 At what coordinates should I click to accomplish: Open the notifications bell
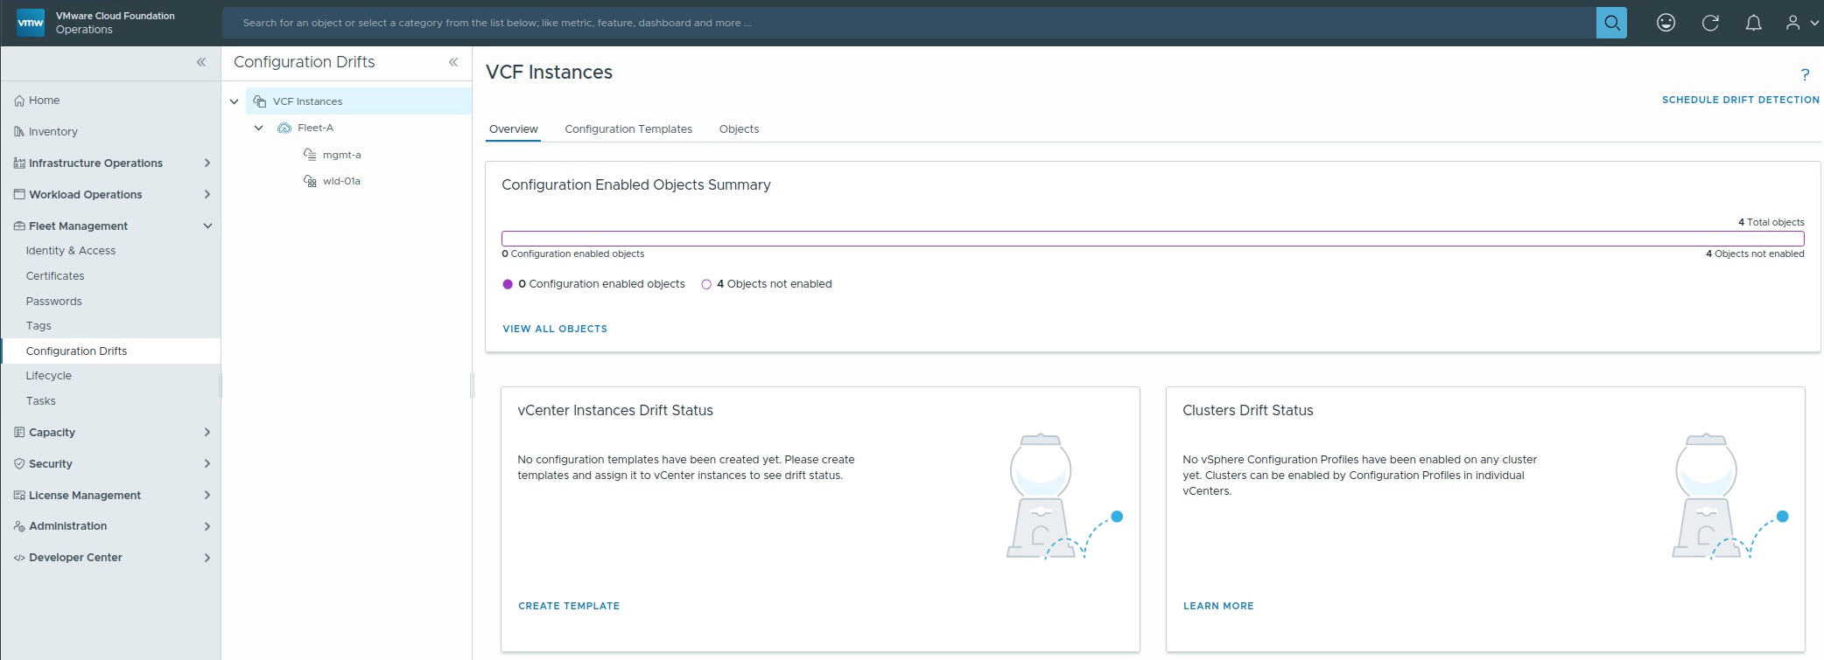pyautogui.click(x=1753, y=23)
